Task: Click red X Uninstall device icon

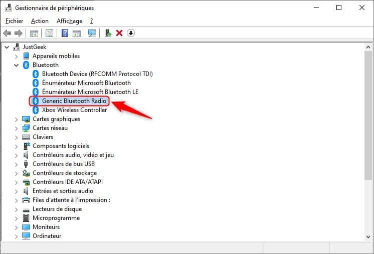Action: (x=119, y=33)
